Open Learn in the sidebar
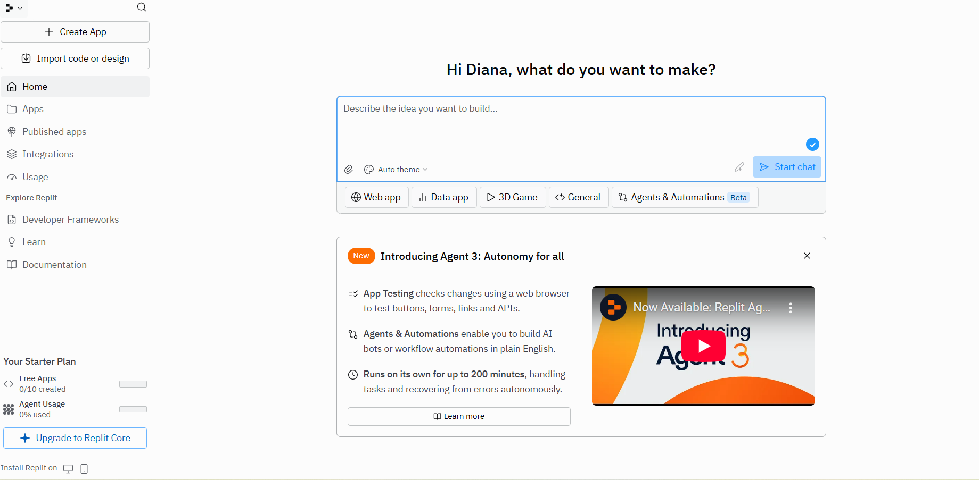The height and width of the screenshot is (480, 979). point(75,242)
